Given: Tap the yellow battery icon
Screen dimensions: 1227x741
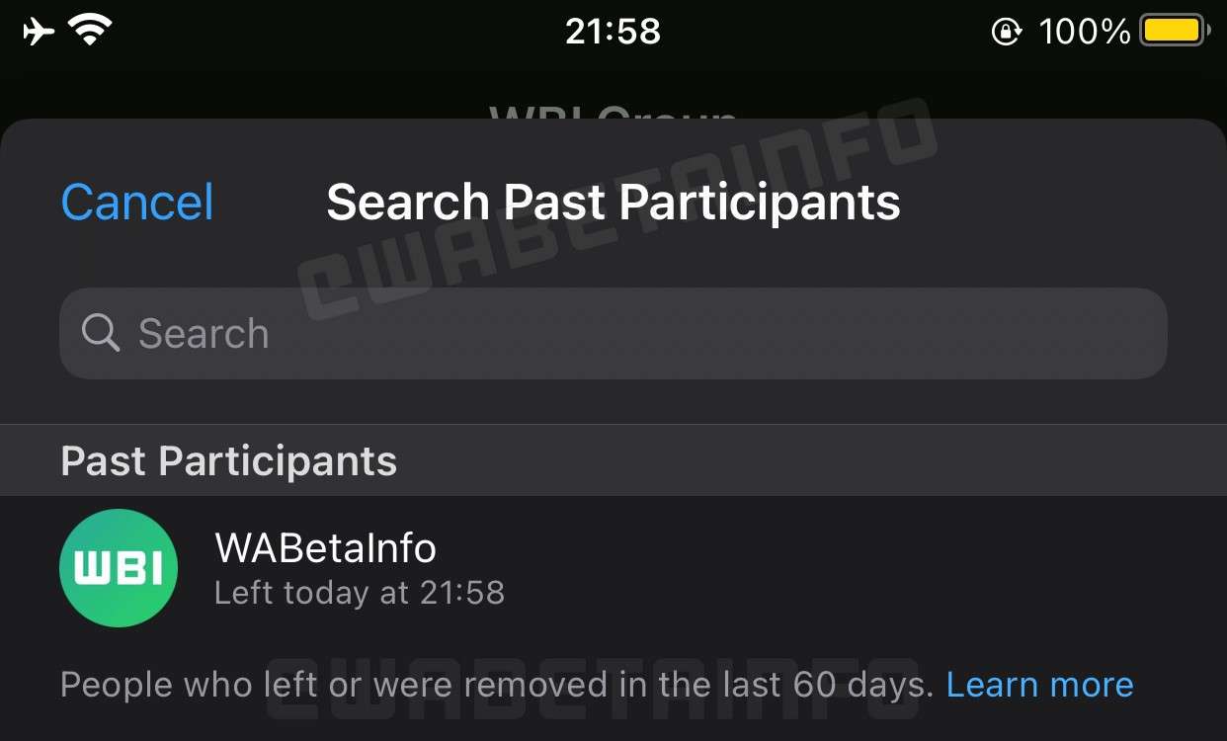Looking at the screenshot, I should 1173,32.
